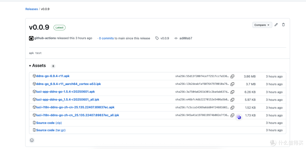Click the 5.97 KB file size
This screenshot has height=149, width=306.
(x=250, y=100)
